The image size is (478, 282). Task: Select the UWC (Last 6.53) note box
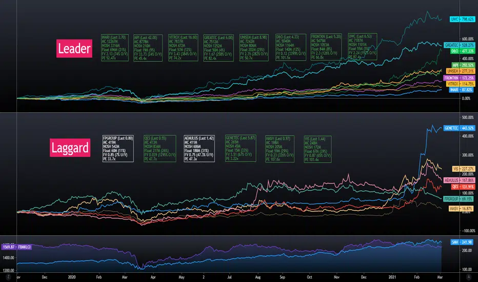pos(363,47)
